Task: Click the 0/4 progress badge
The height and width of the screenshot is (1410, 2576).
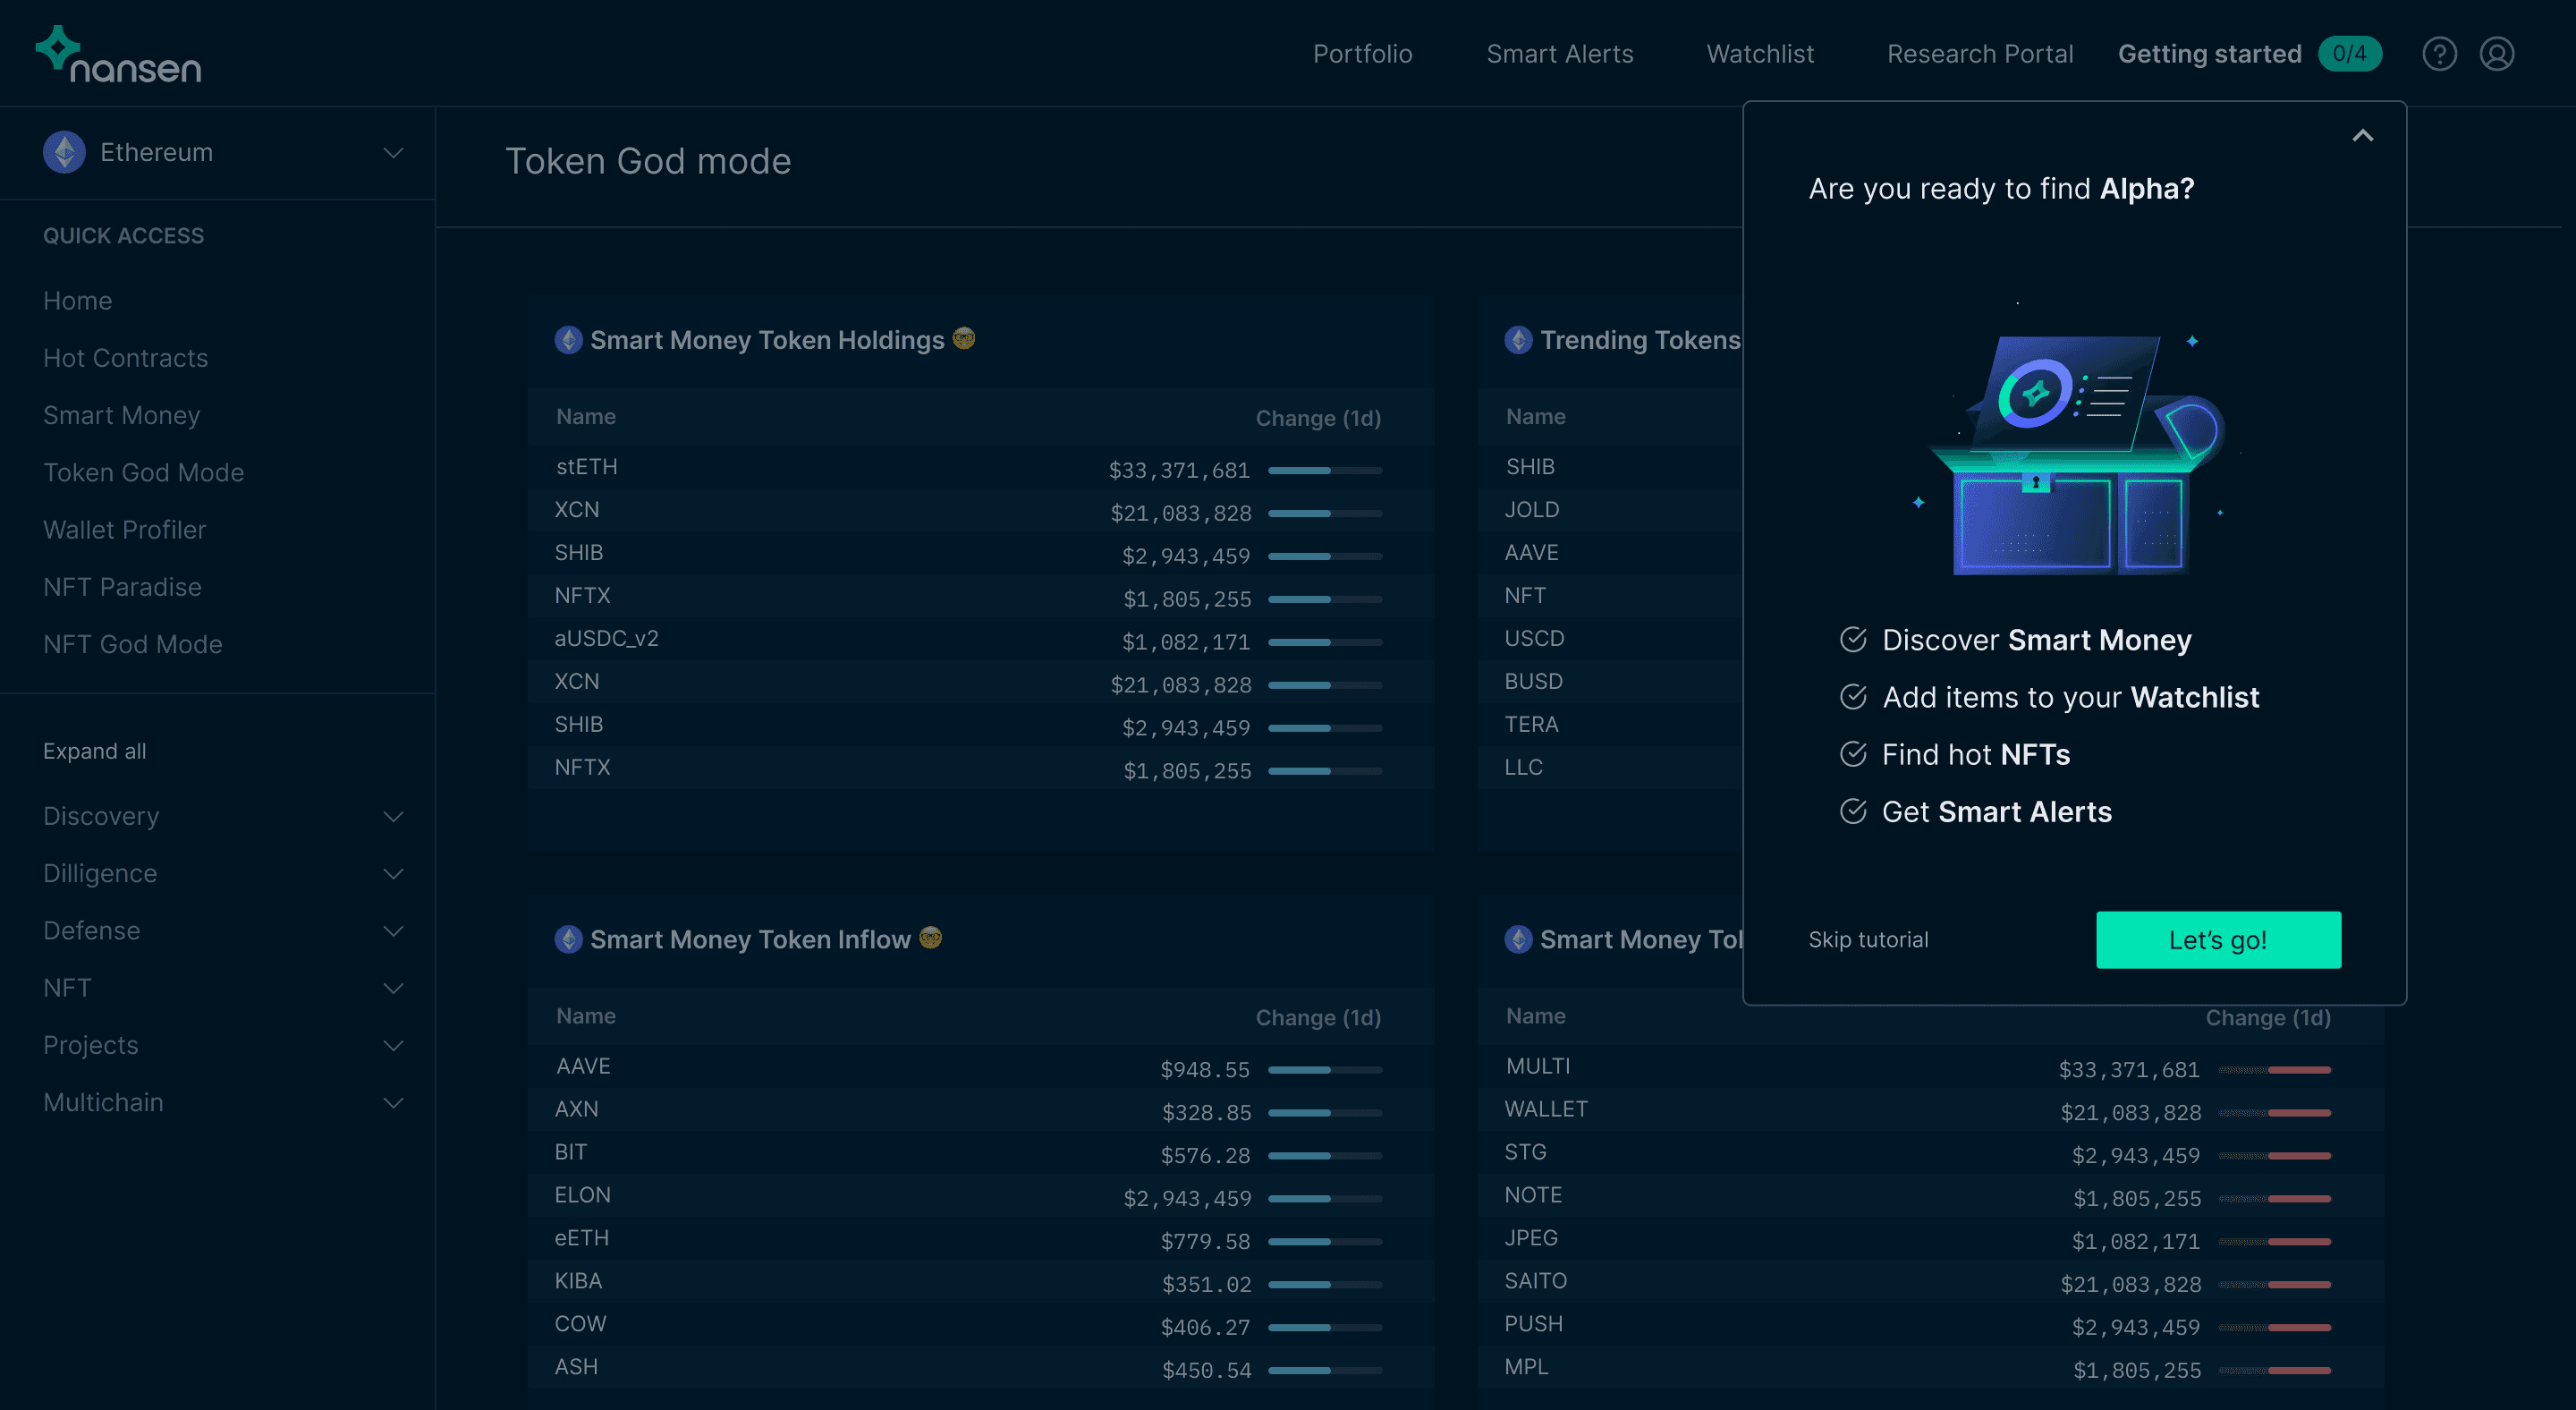Action: 2349,54
